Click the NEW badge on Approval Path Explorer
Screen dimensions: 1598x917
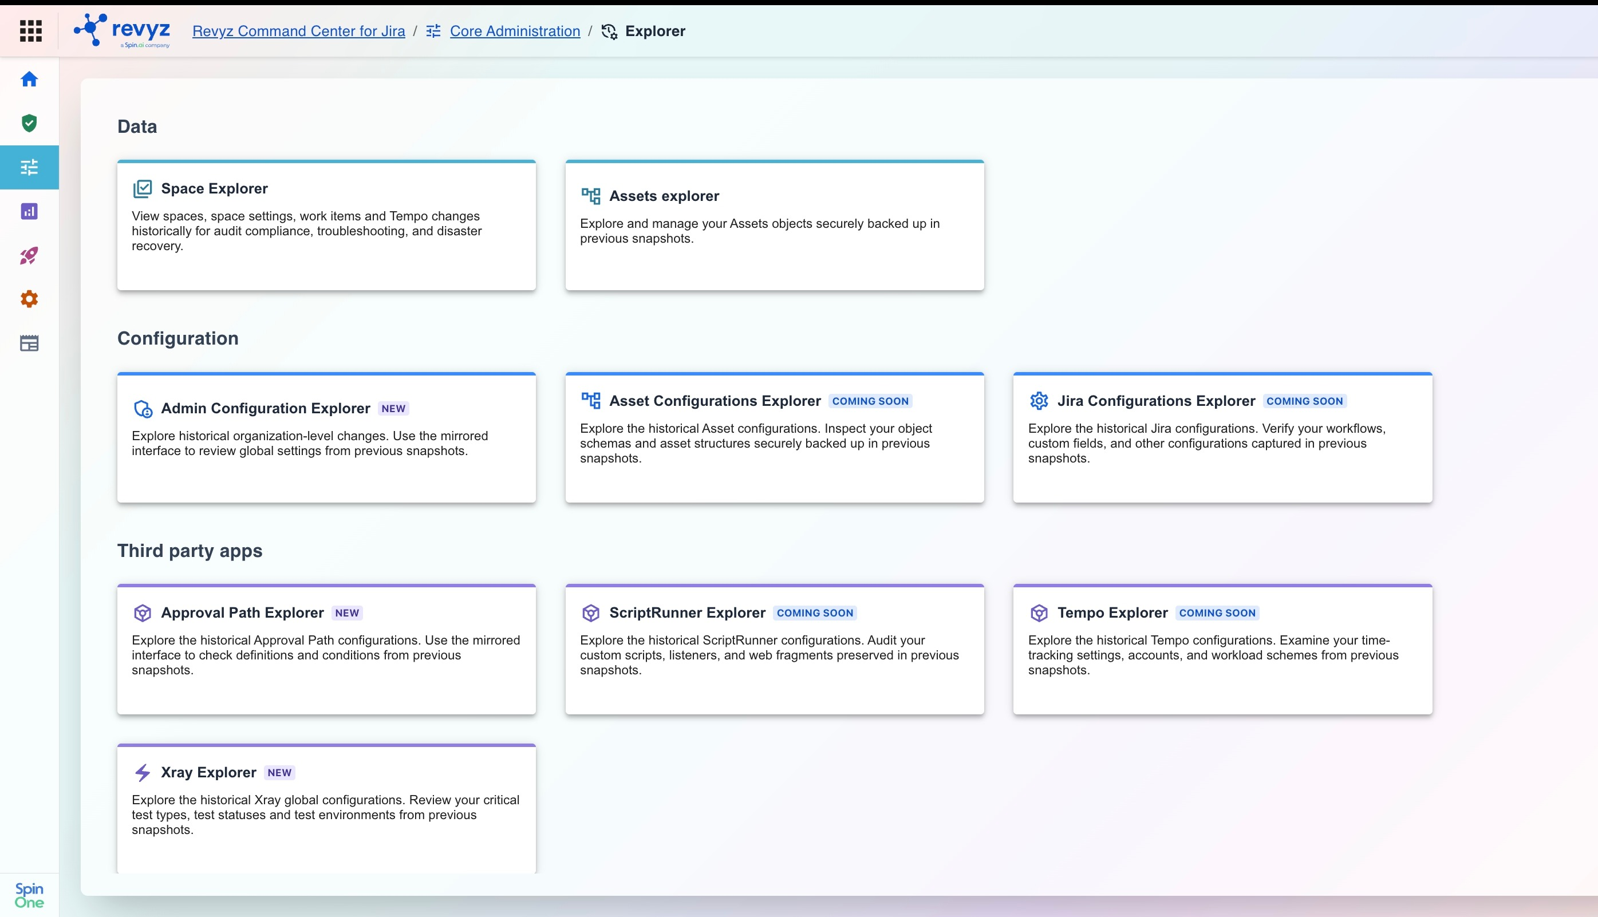pos(347,613)
